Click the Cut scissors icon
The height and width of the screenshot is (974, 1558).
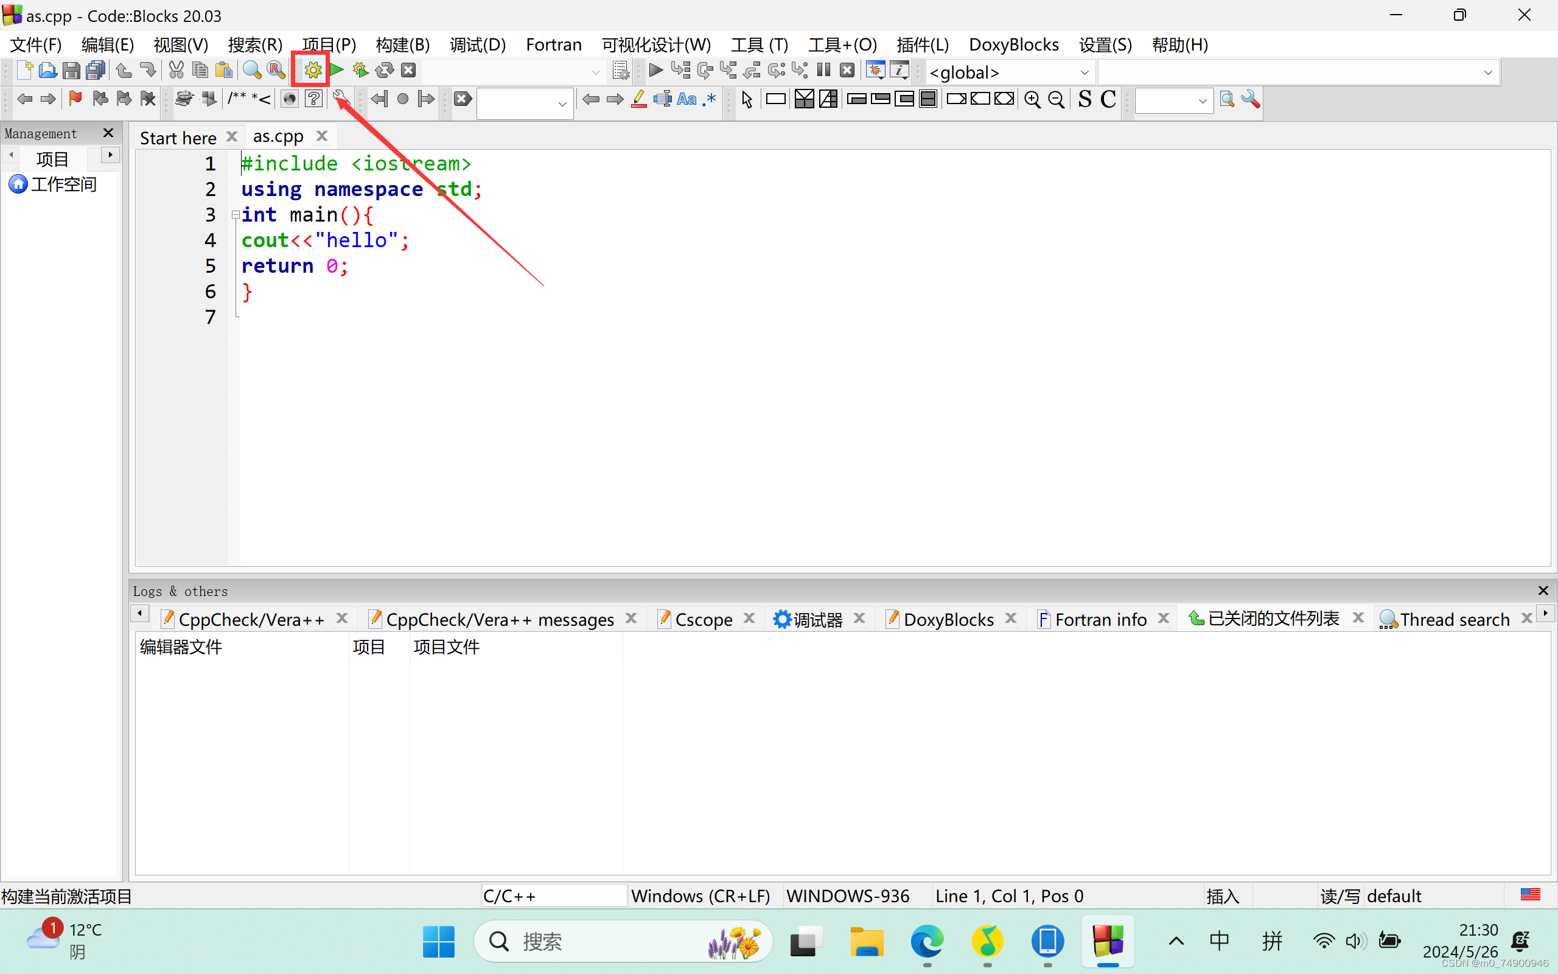[176, 70]
